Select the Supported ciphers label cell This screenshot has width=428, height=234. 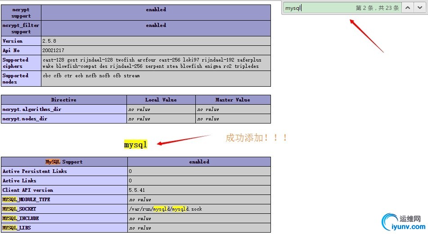pos(21,63)
